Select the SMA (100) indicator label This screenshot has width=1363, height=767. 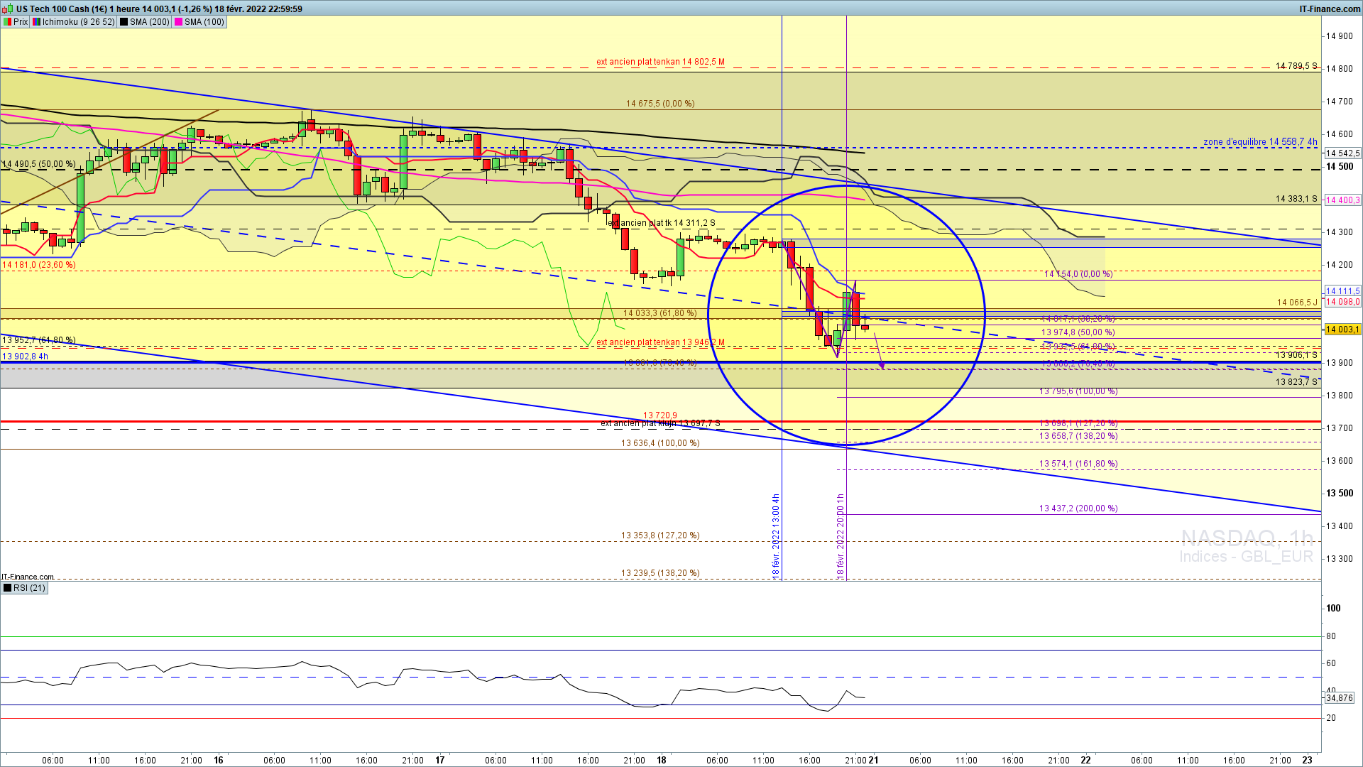(x=204, y=22)
